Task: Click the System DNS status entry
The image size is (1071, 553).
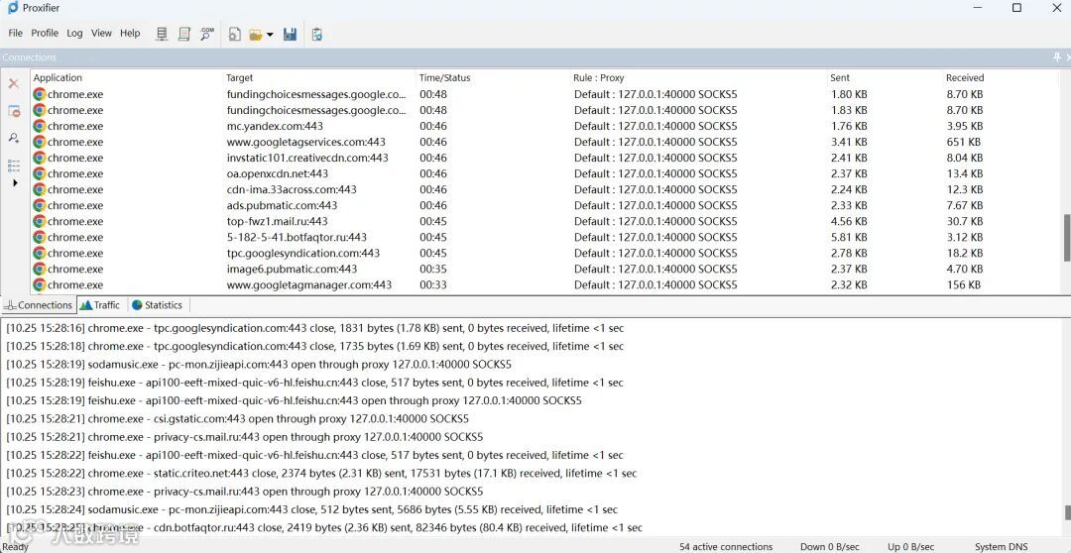Action: [x=1000, y=547]
